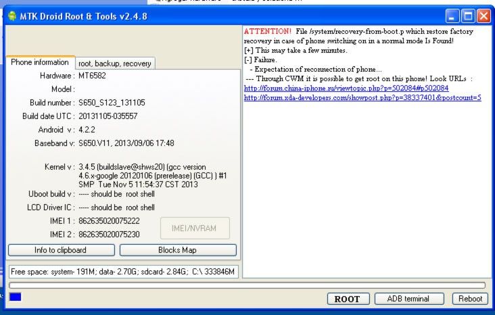
Task: Click the Model label
Action: point(63,89)
